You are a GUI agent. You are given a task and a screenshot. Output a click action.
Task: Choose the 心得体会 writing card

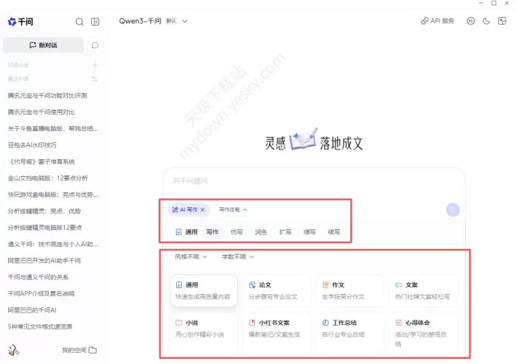tap(424, 333)
